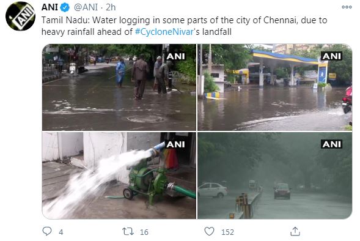This screenshot has height=241, width=360.
Task: Open photo of men wading flooded street
Action: pyautogui.click(x=119, y=87)
